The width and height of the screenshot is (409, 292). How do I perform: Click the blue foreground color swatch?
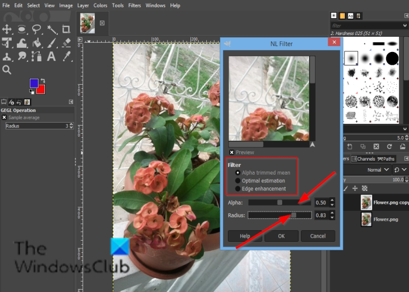pos(34,83)
